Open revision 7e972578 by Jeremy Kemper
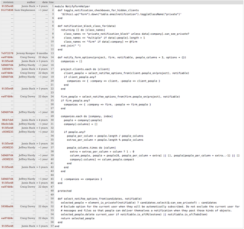The width and height of the screenshot is (244, 229). 7,53
